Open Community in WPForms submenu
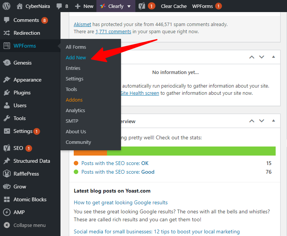Viewport: 287px width, 236px height. 78,142
